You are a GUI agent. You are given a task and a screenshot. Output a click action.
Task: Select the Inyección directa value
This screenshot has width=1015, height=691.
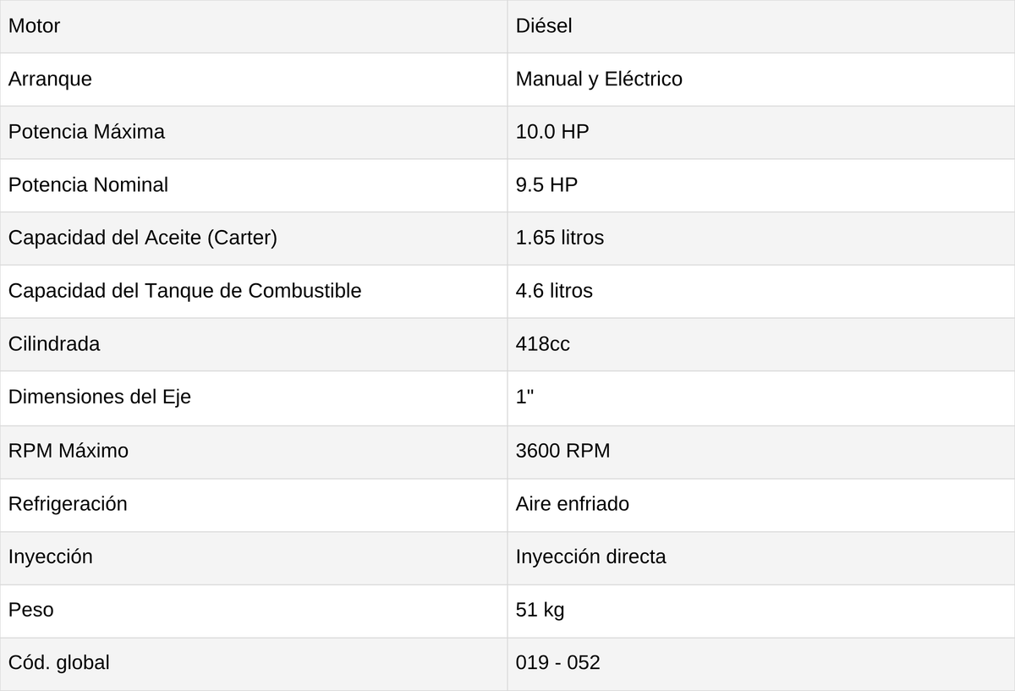pyautogui.click(x=590, y=557)
